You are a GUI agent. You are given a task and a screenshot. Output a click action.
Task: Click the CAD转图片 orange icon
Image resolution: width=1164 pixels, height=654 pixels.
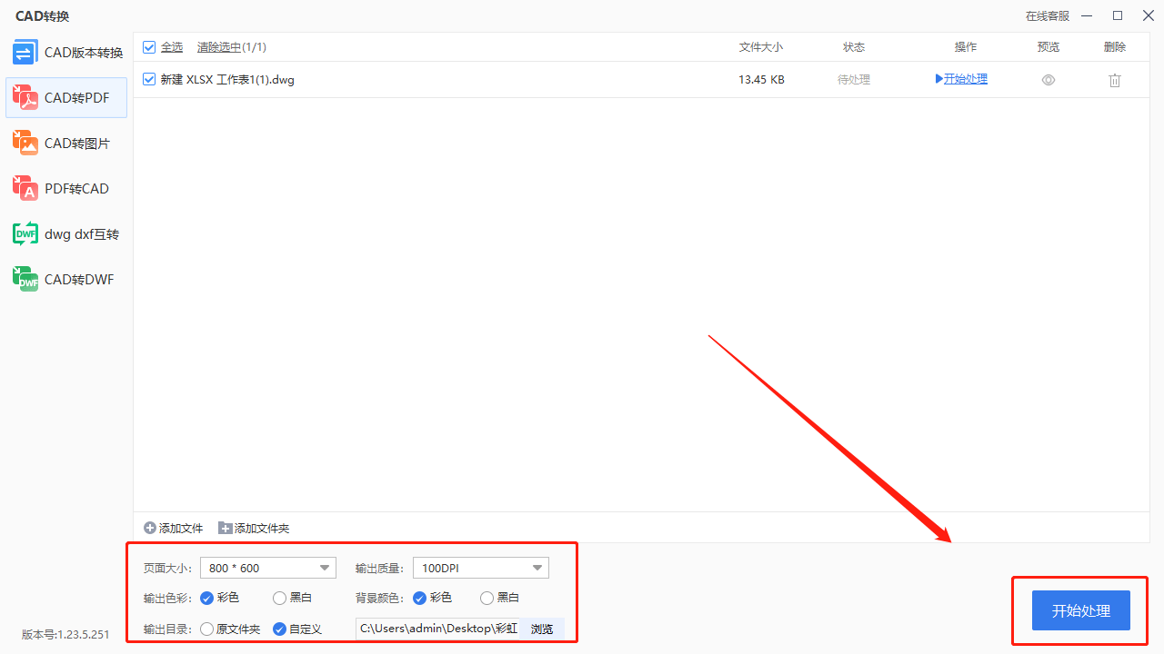tap(25, 144)
